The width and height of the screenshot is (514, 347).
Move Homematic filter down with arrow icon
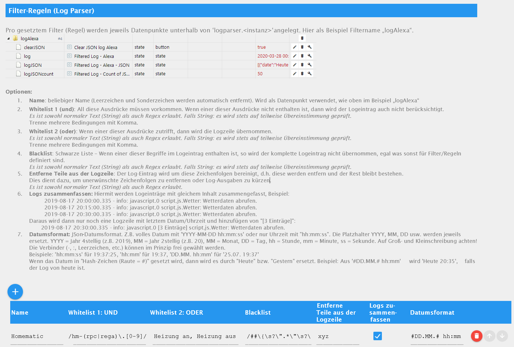pyautogui.click(x=502, y=336)
